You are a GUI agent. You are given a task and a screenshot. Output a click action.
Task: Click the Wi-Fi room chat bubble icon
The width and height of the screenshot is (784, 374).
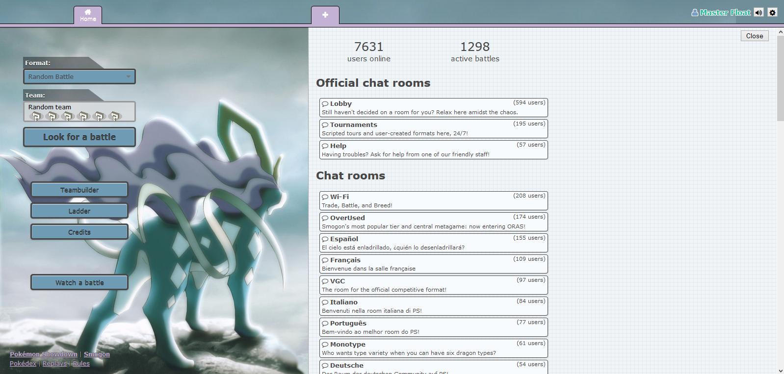[x=325, y=197]
